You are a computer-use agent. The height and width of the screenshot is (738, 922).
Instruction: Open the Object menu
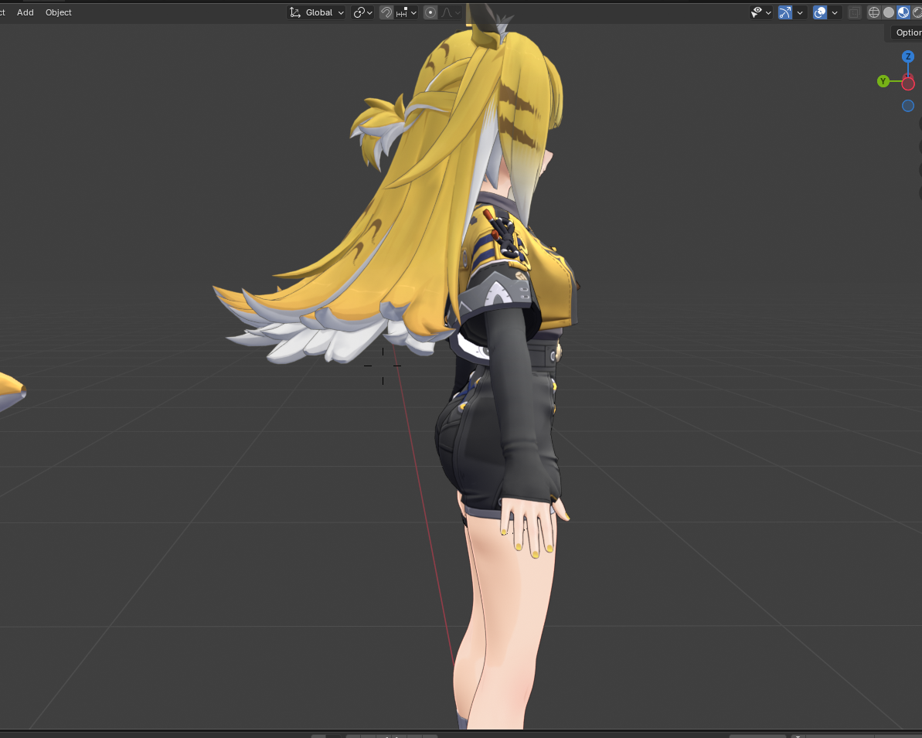(x=58, y=12)
